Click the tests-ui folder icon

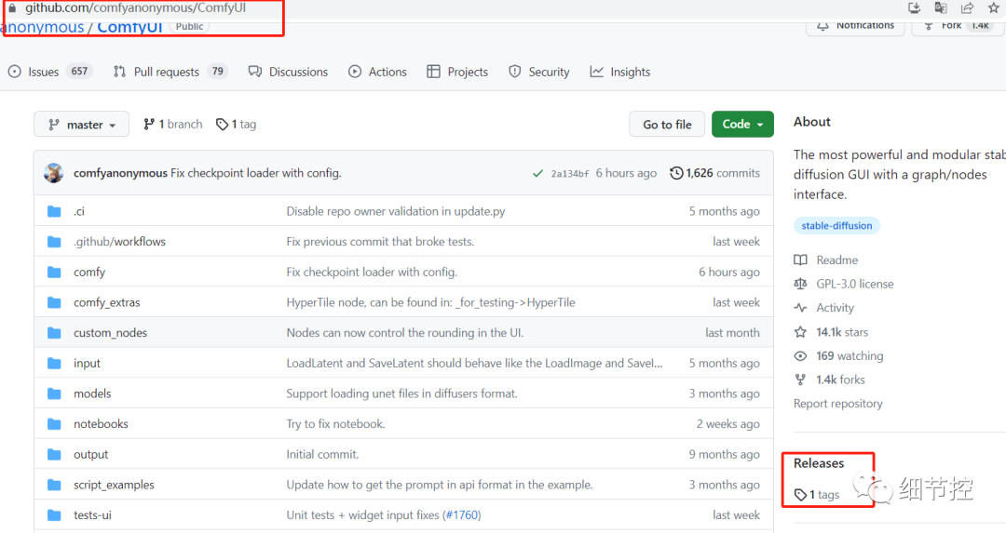coord(55,515)
